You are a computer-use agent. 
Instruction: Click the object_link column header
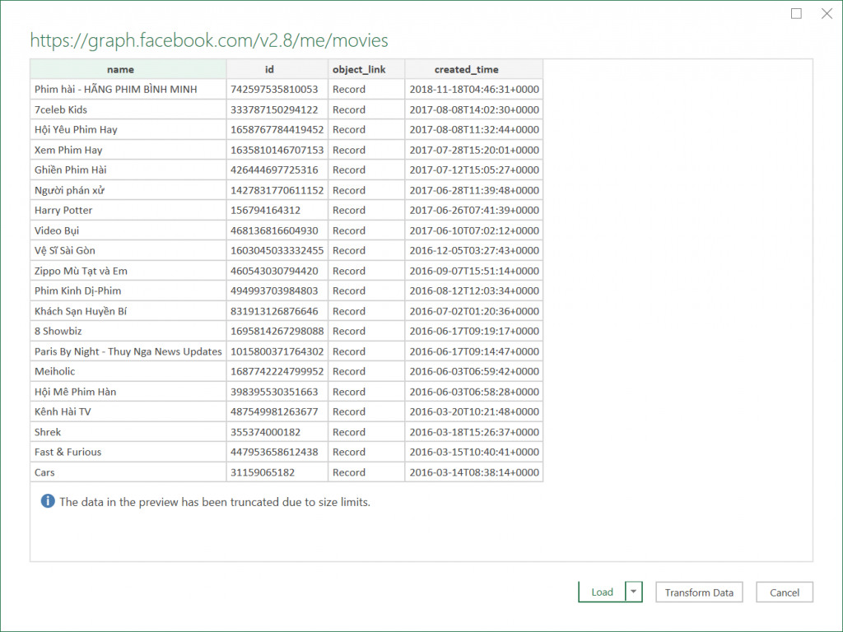pos(358,69)
